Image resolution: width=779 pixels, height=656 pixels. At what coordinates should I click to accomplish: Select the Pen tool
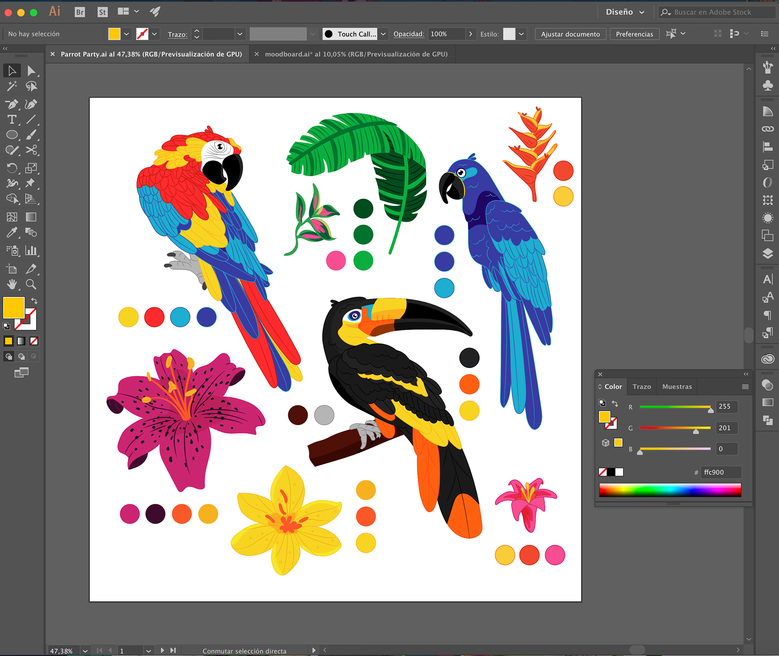11,104
